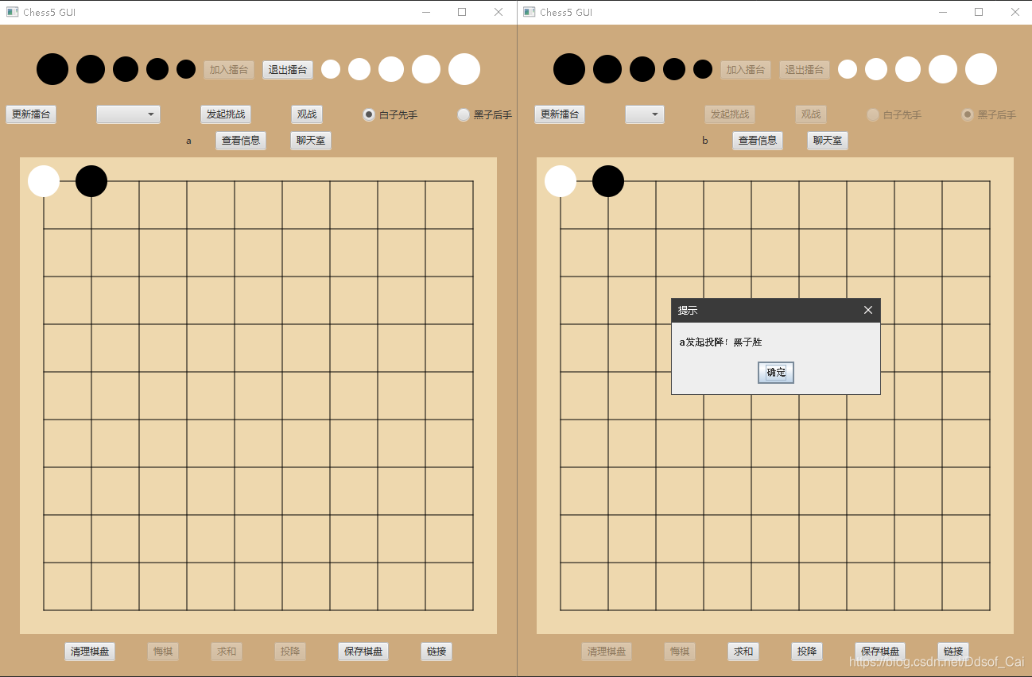Click 加入擂台 button in left window

pyautogui.click(x=229, y=70)
